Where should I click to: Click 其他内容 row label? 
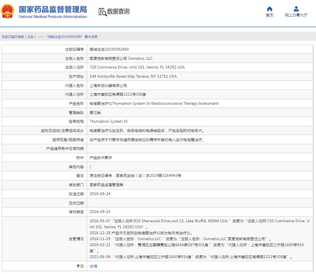(76, 167)
